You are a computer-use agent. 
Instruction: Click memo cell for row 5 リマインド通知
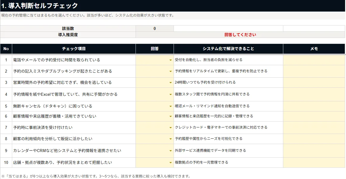tap(314, 106)
